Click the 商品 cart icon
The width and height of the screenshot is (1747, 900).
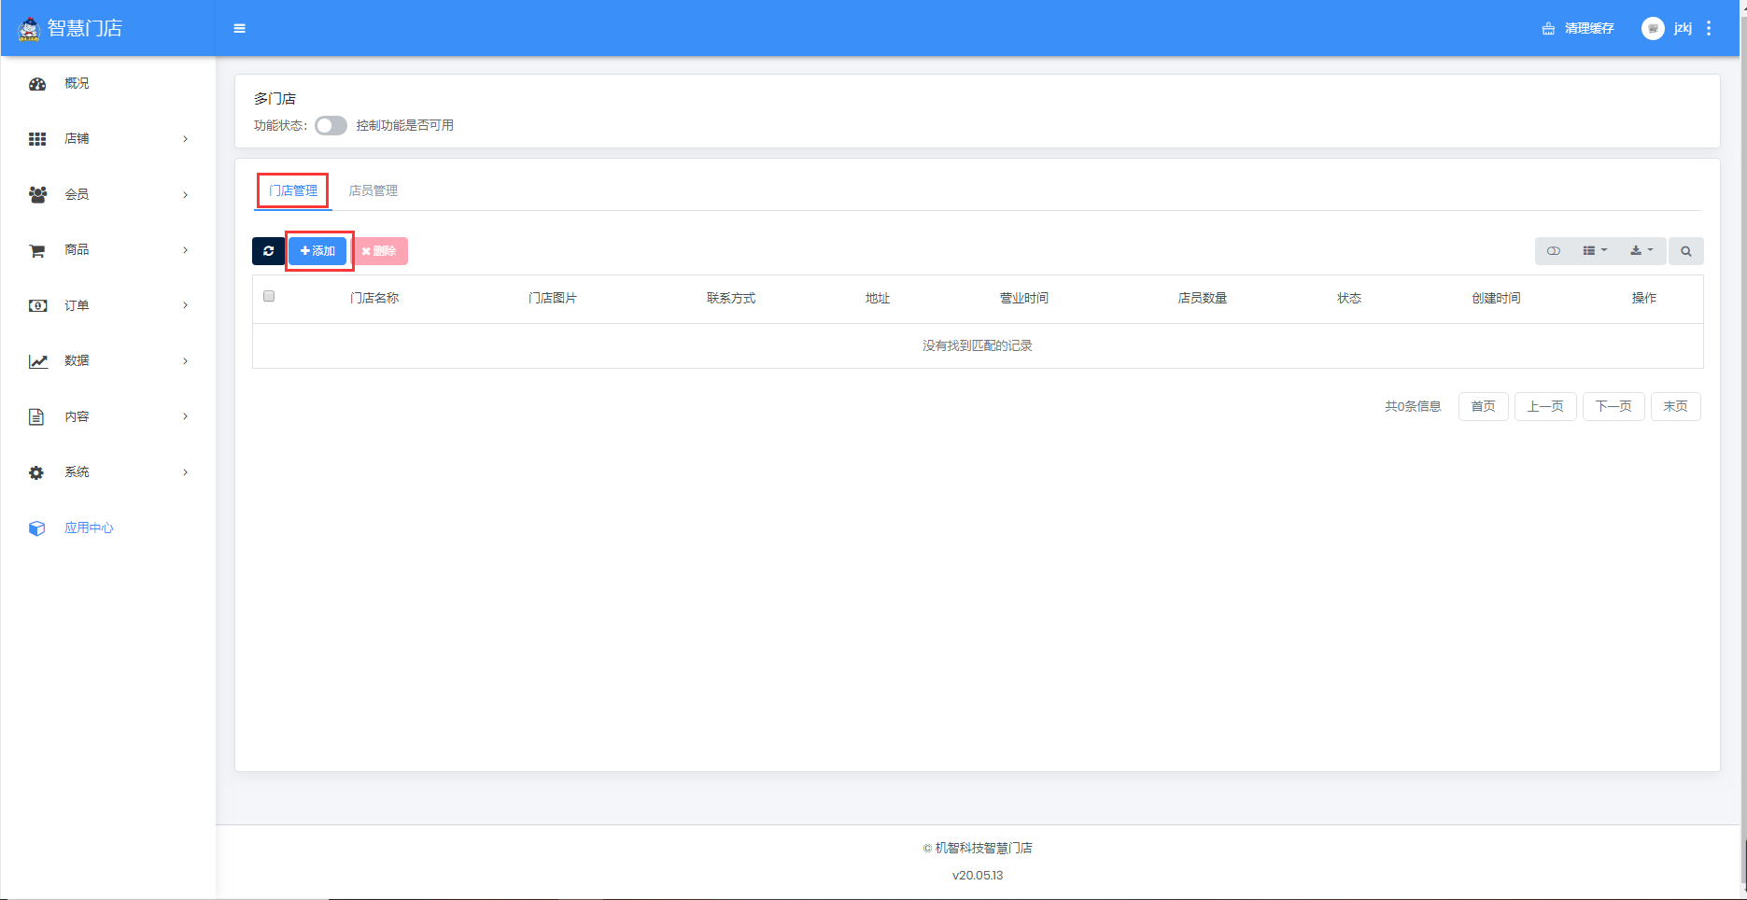coord(37,250)
